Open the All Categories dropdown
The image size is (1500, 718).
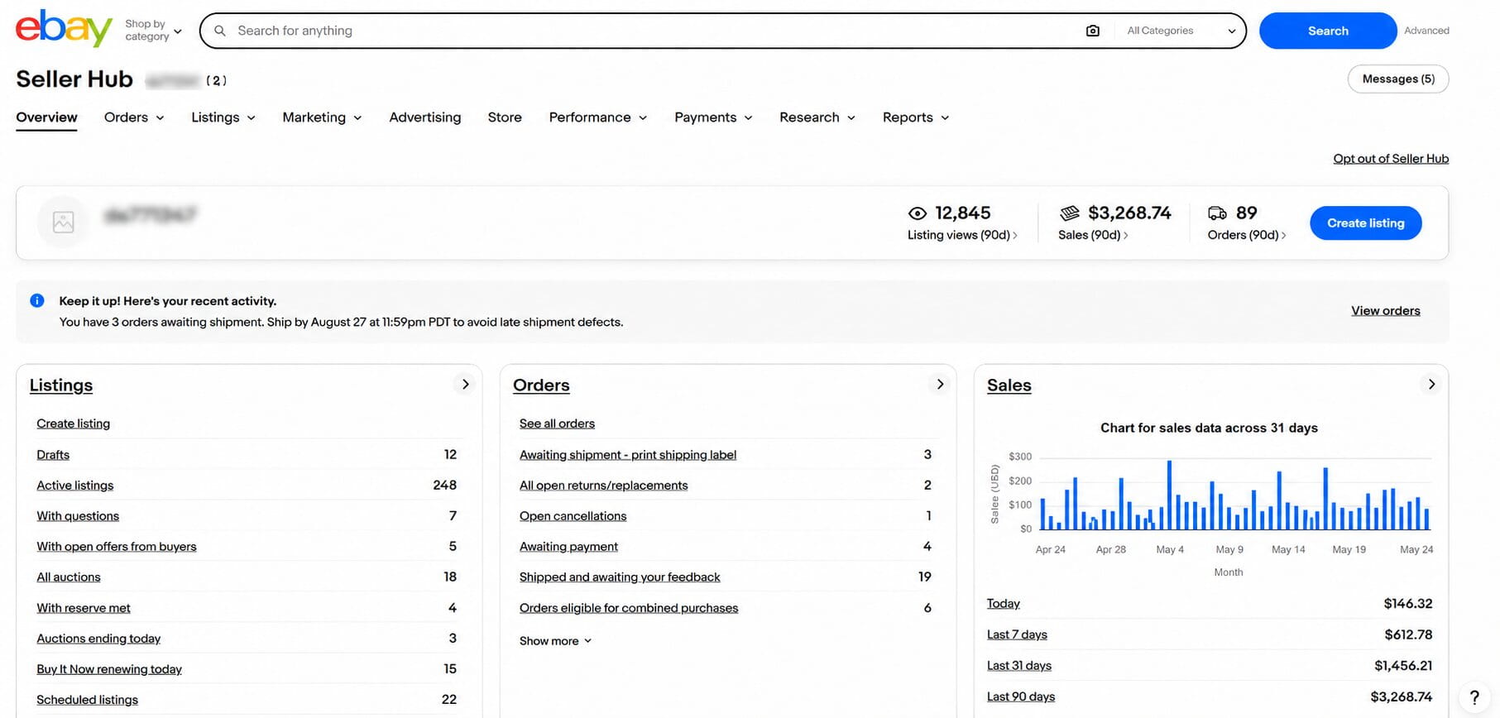pyautogui.click(x=1181, y=31)
